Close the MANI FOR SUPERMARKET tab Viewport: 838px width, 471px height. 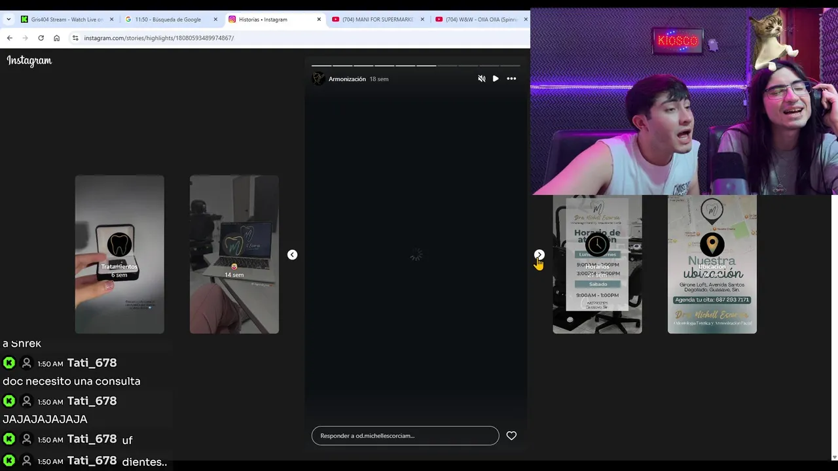[422, 20]
